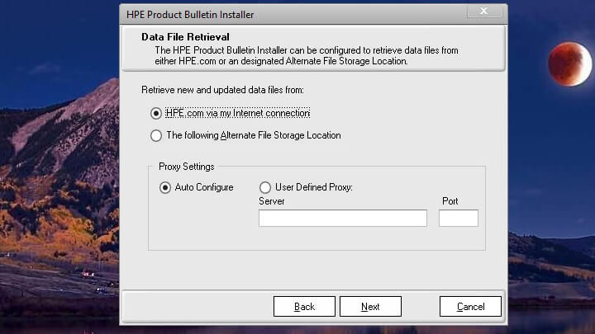Image resolution: width=595 pixels, height=334 pixels.
Task: Click the HPE Product Bulletin Installer title bar
Action: coord(248,14)
